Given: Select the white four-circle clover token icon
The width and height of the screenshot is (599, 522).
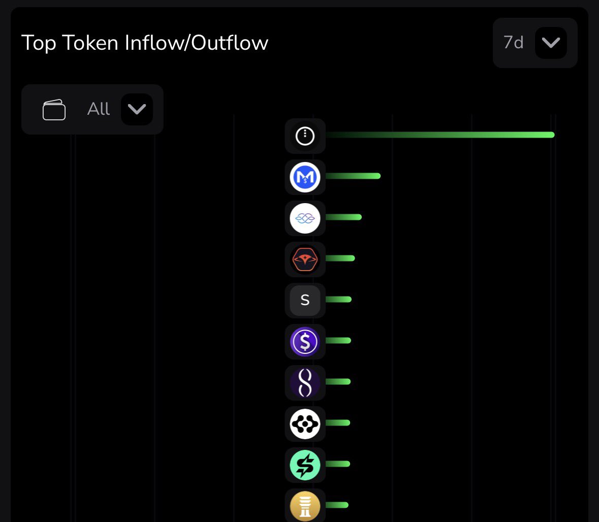Looking at the screenshot, I should coord(305,423).
